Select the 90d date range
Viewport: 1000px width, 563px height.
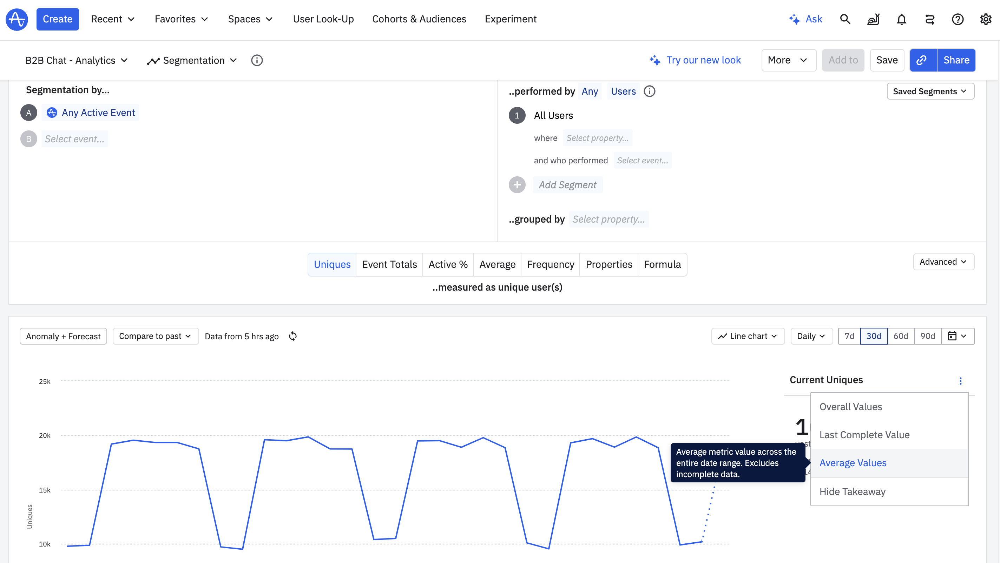coord(927,336)
